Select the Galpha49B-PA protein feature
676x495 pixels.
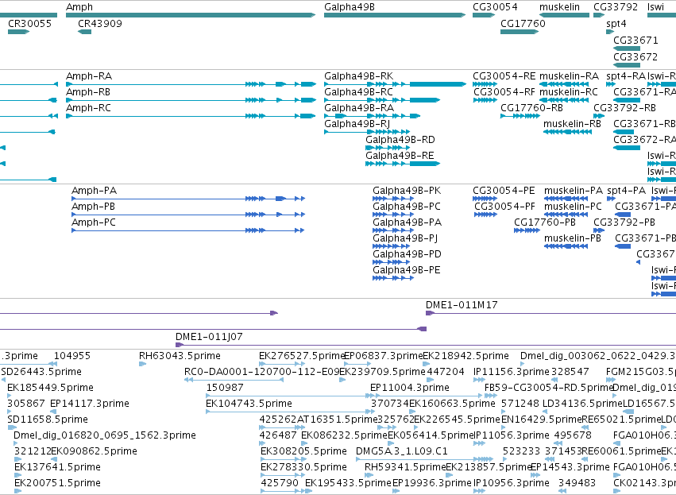click(393, 230)
